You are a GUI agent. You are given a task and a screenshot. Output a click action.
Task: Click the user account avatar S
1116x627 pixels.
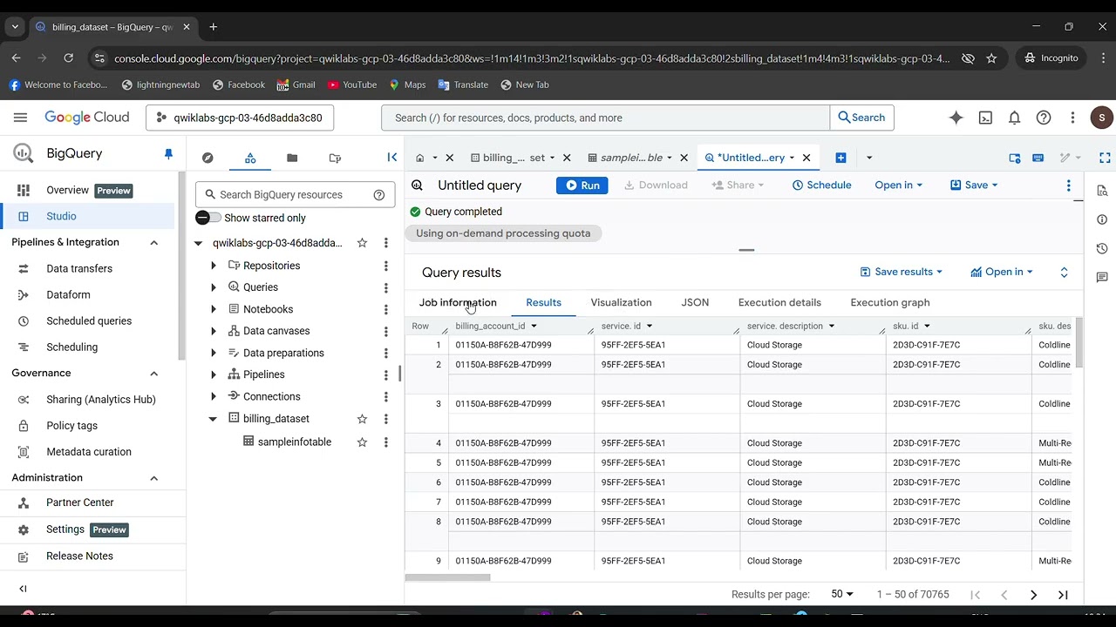point(1102,118)
